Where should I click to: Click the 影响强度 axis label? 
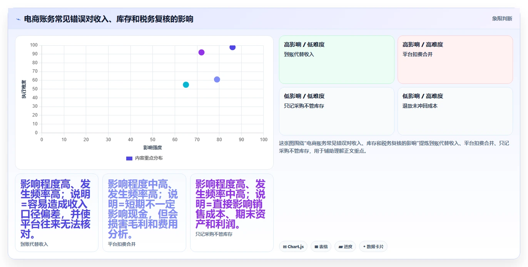[x=153, y=148]
